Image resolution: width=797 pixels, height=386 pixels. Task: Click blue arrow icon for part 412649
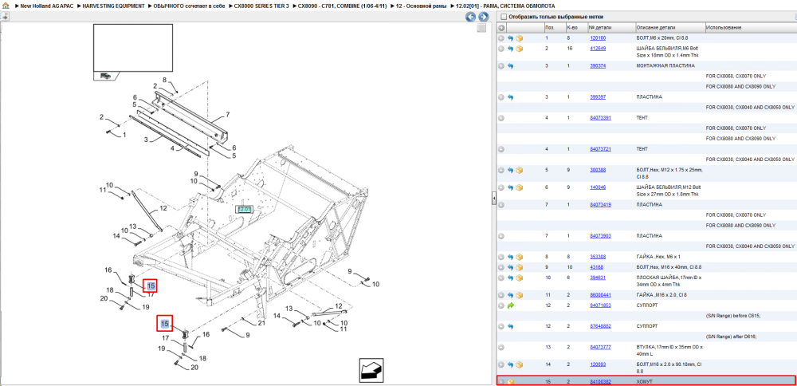510,49
